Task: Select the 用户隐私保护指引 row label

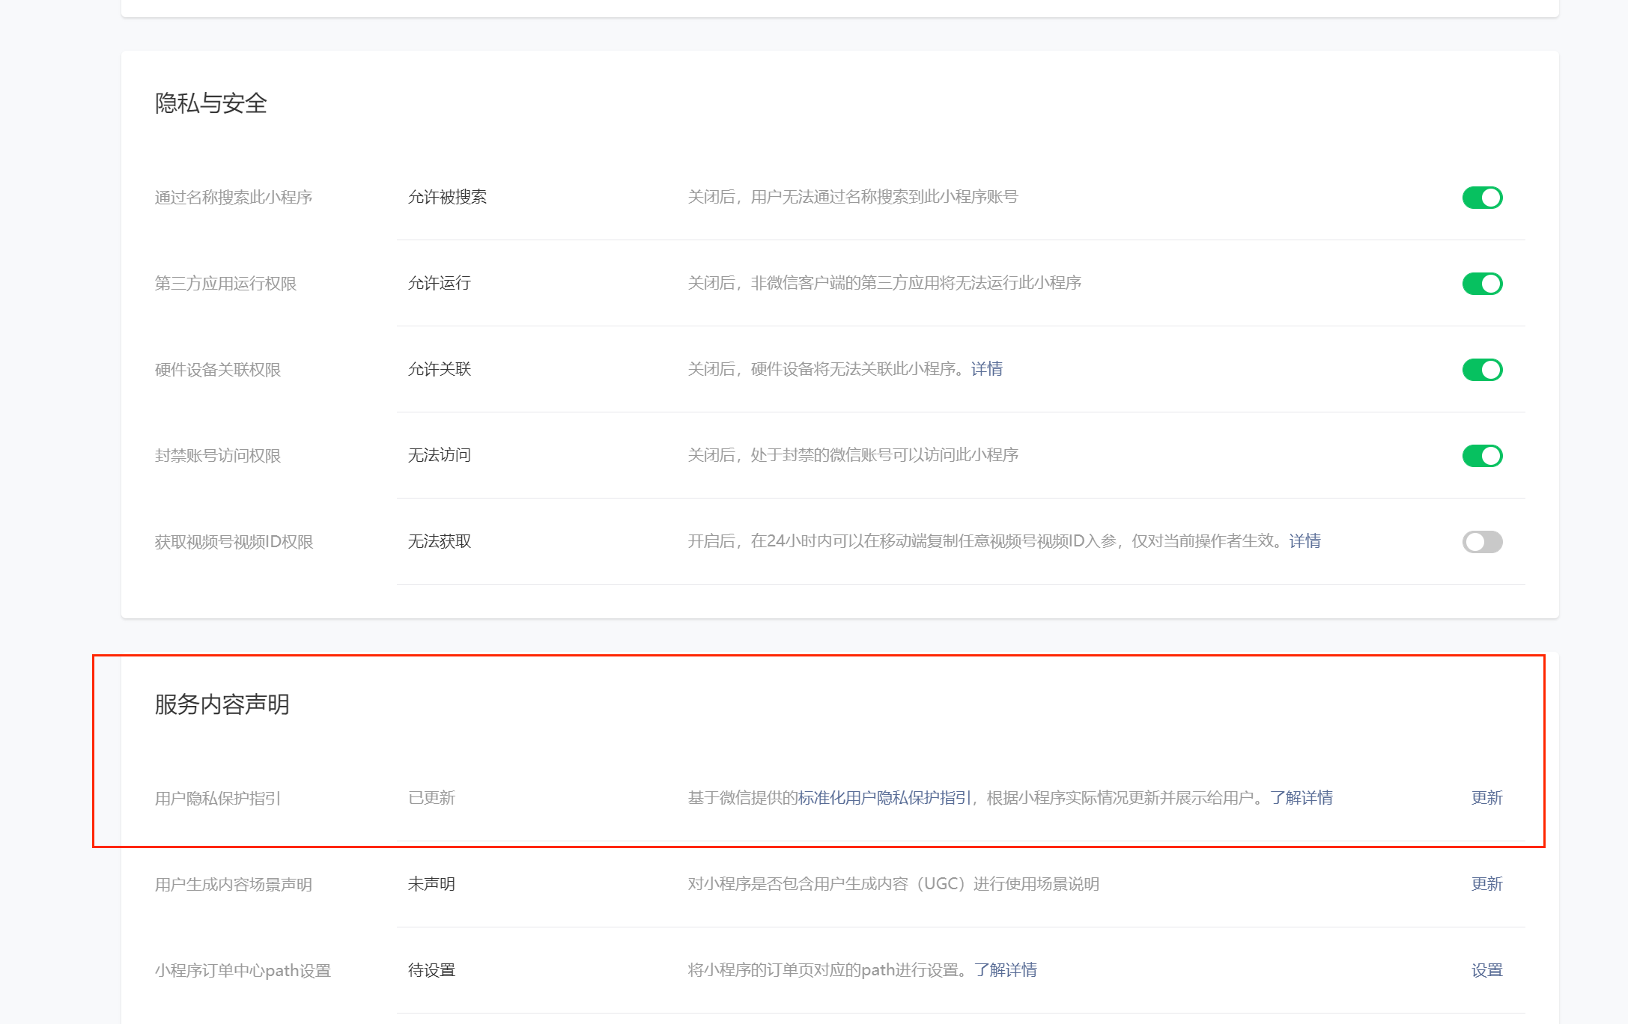Action: pyautogui.click(x=217, y=799)
